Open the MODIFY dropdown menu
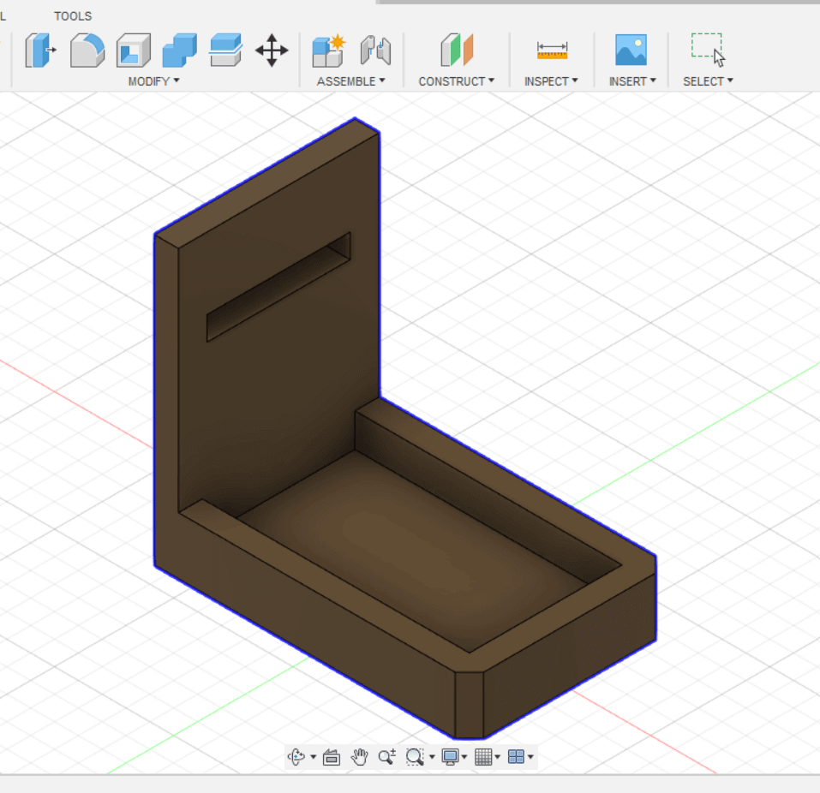820x793 pixels. click(153, 81)
